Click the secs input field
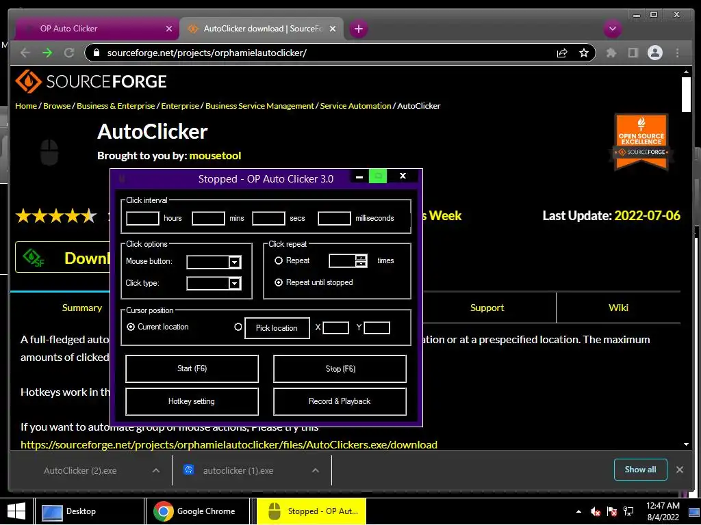 pyautogui.click(x=268, y=218)
